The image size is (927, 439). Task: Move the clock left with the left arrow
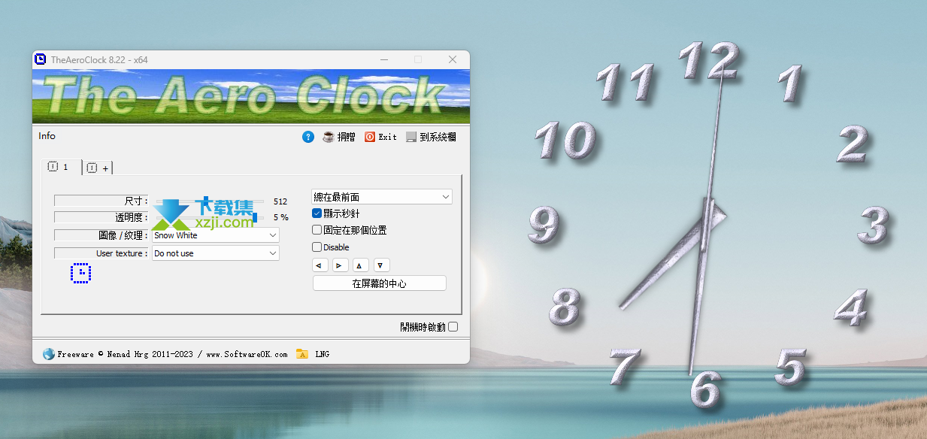pos(320,265)
